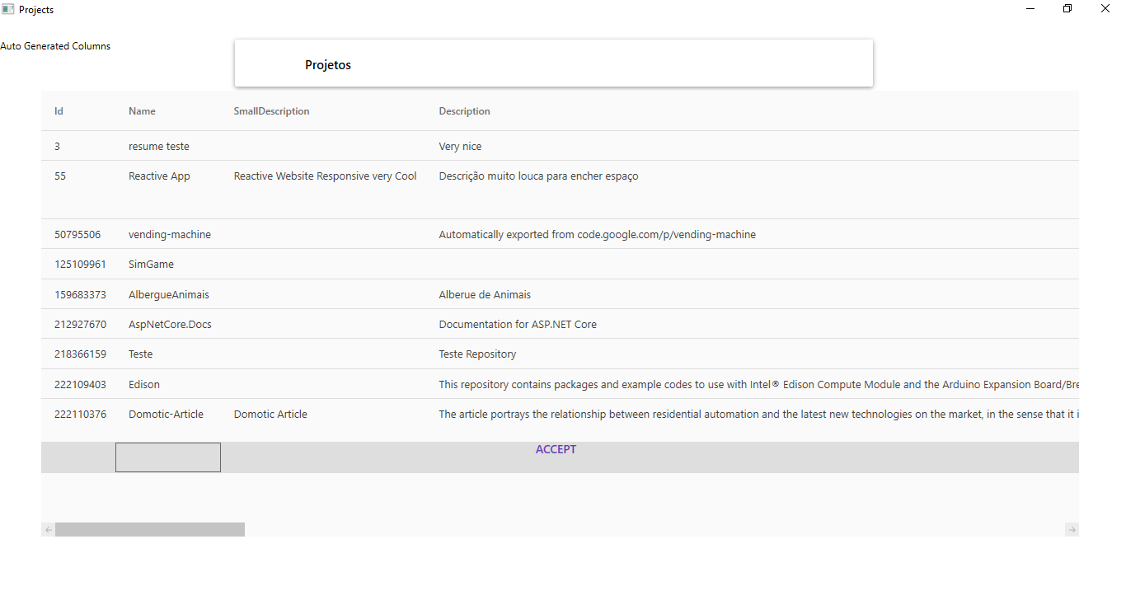This screenshot has height=600, width=1126.
Task: Select the Id cell 218366159
Action: (x=78, y=354)
